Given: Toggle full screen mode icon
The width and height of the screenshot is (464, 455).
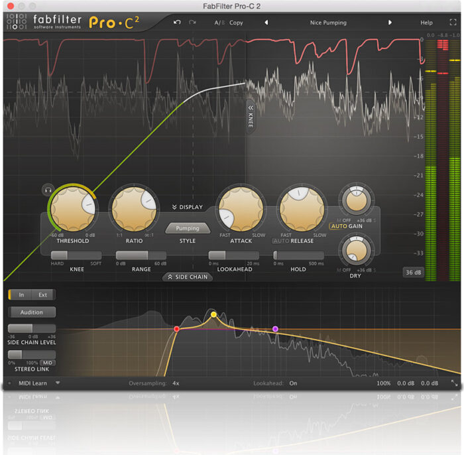Looking at the screenshot, I should pos(453,22).
